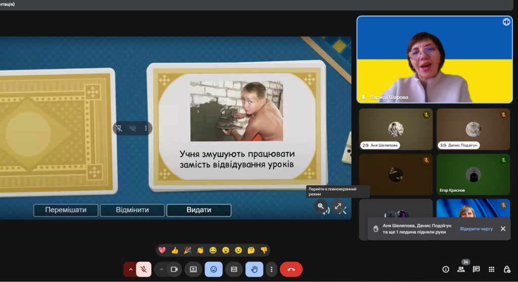Image resolution: width=518 pixels, height=282 pixels.
Task: Open host controls lock icon
Action: (x=506, y=269)
